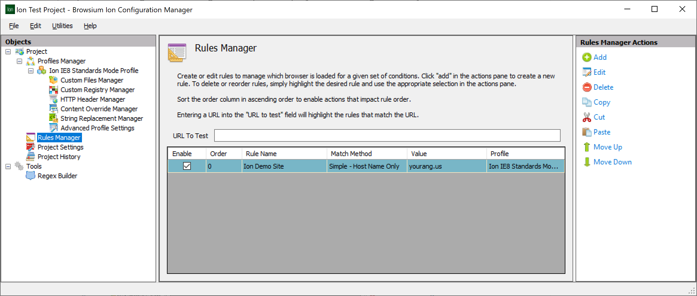Select the Custom Registry Manager item

tap(98, 90)
